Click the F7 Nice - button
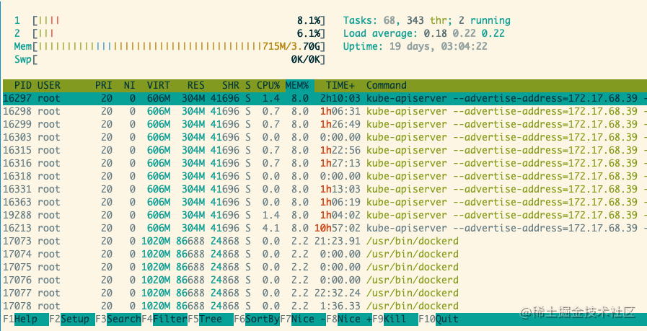This screenshot has width=647, height=331. pyautogui.click(x=303, y=319)
